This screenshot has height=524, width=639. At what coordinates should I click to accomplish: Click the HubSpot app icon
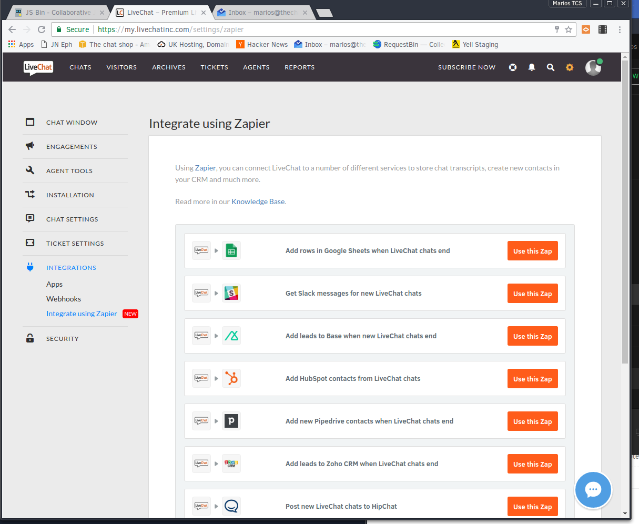pyautogui.click(x=231, y=379)
